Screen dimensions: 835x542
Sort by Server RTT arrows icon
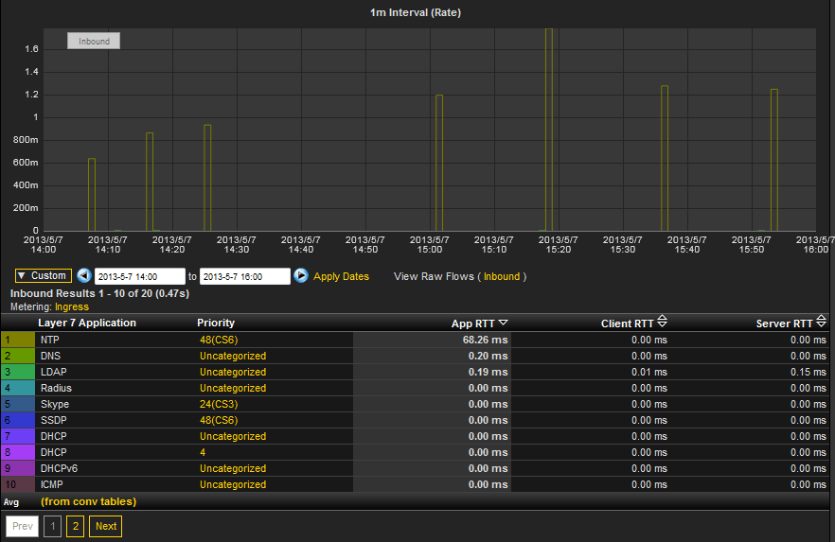(x=821, y=322)
